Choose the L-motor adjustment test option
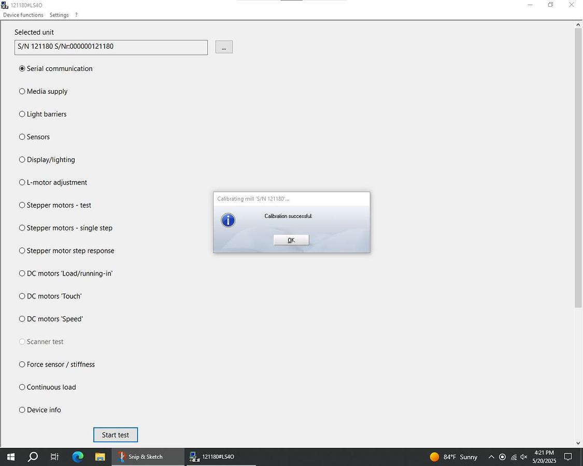 coord(22,182)
